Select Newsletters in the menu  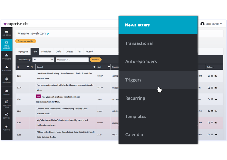pos(158,25)
